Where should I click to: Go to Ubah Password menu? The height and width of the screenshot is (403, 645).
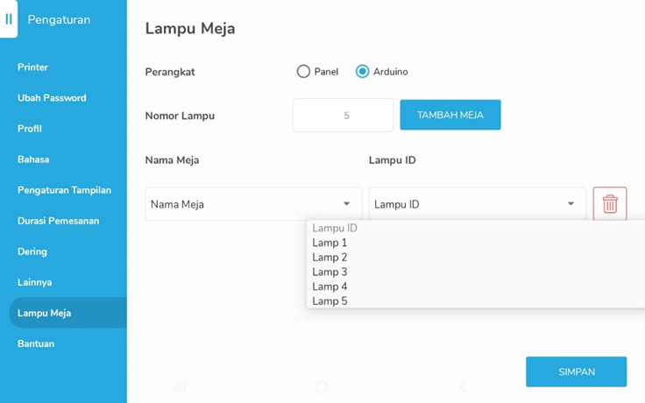click(x=52, y=98)
